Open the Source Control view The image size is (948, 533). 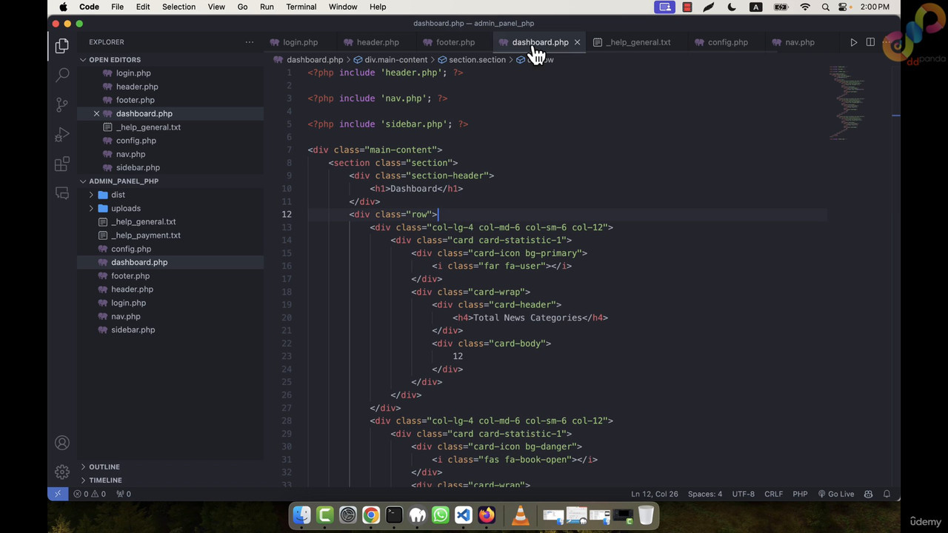tap(62, 104)
